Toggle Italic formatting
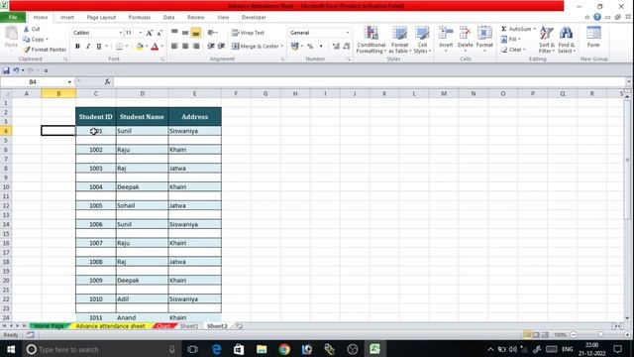The height and width of the screenshot is (357, 634). (x=88, y=47)
